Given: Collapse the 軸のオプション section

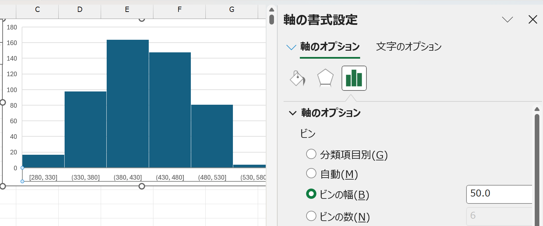Looking at the screenshot, I should point(293,113).
